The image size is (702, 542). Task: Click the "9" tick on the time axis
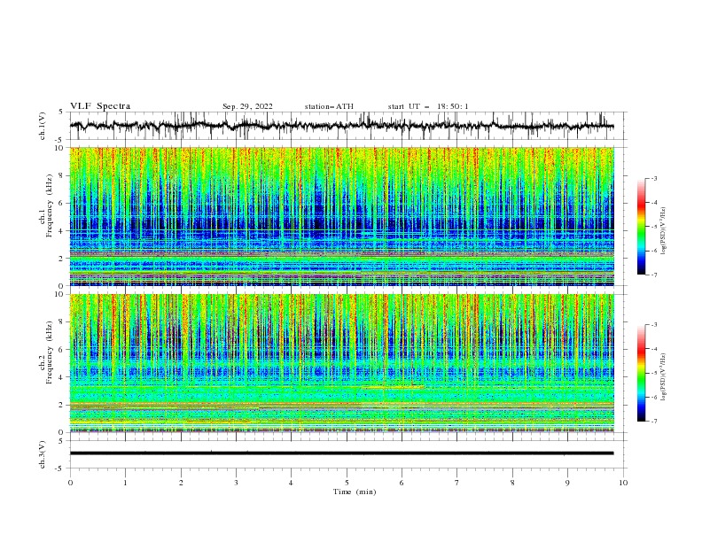567,483
